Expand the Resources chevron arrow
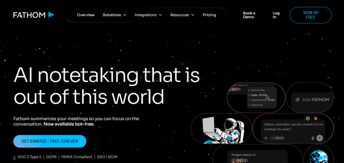This screenshot has height=163, width=344. pyautogui.click(x=192, y=15)
